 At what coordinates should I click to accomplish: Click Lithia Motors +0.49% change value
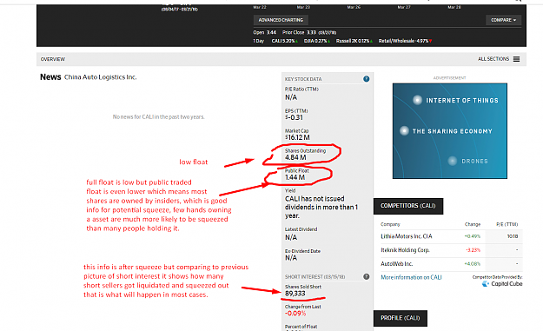[473, 236]
